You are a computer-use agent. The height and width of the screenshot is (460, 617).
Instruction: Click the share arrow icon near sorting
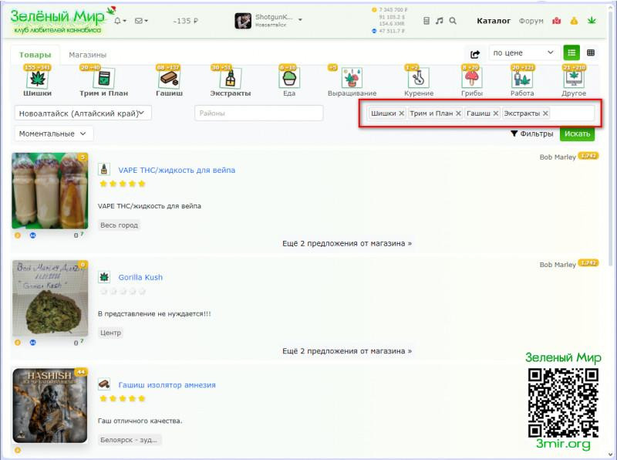475,53
